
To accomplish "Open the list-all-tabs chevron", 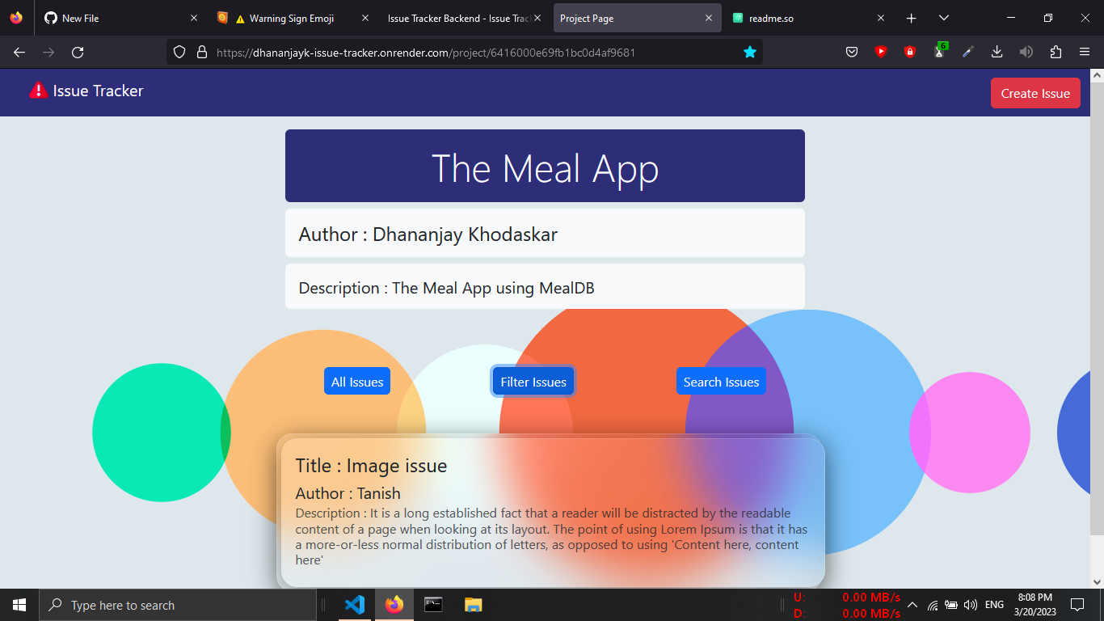I will pos(943,18).
